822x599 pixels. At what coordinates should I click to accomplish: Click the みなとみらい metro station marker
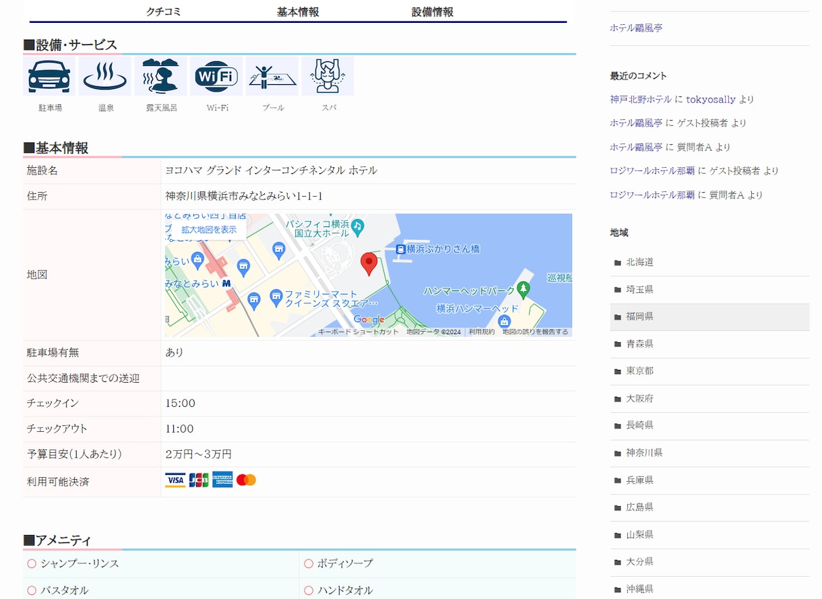coord(226,284)
